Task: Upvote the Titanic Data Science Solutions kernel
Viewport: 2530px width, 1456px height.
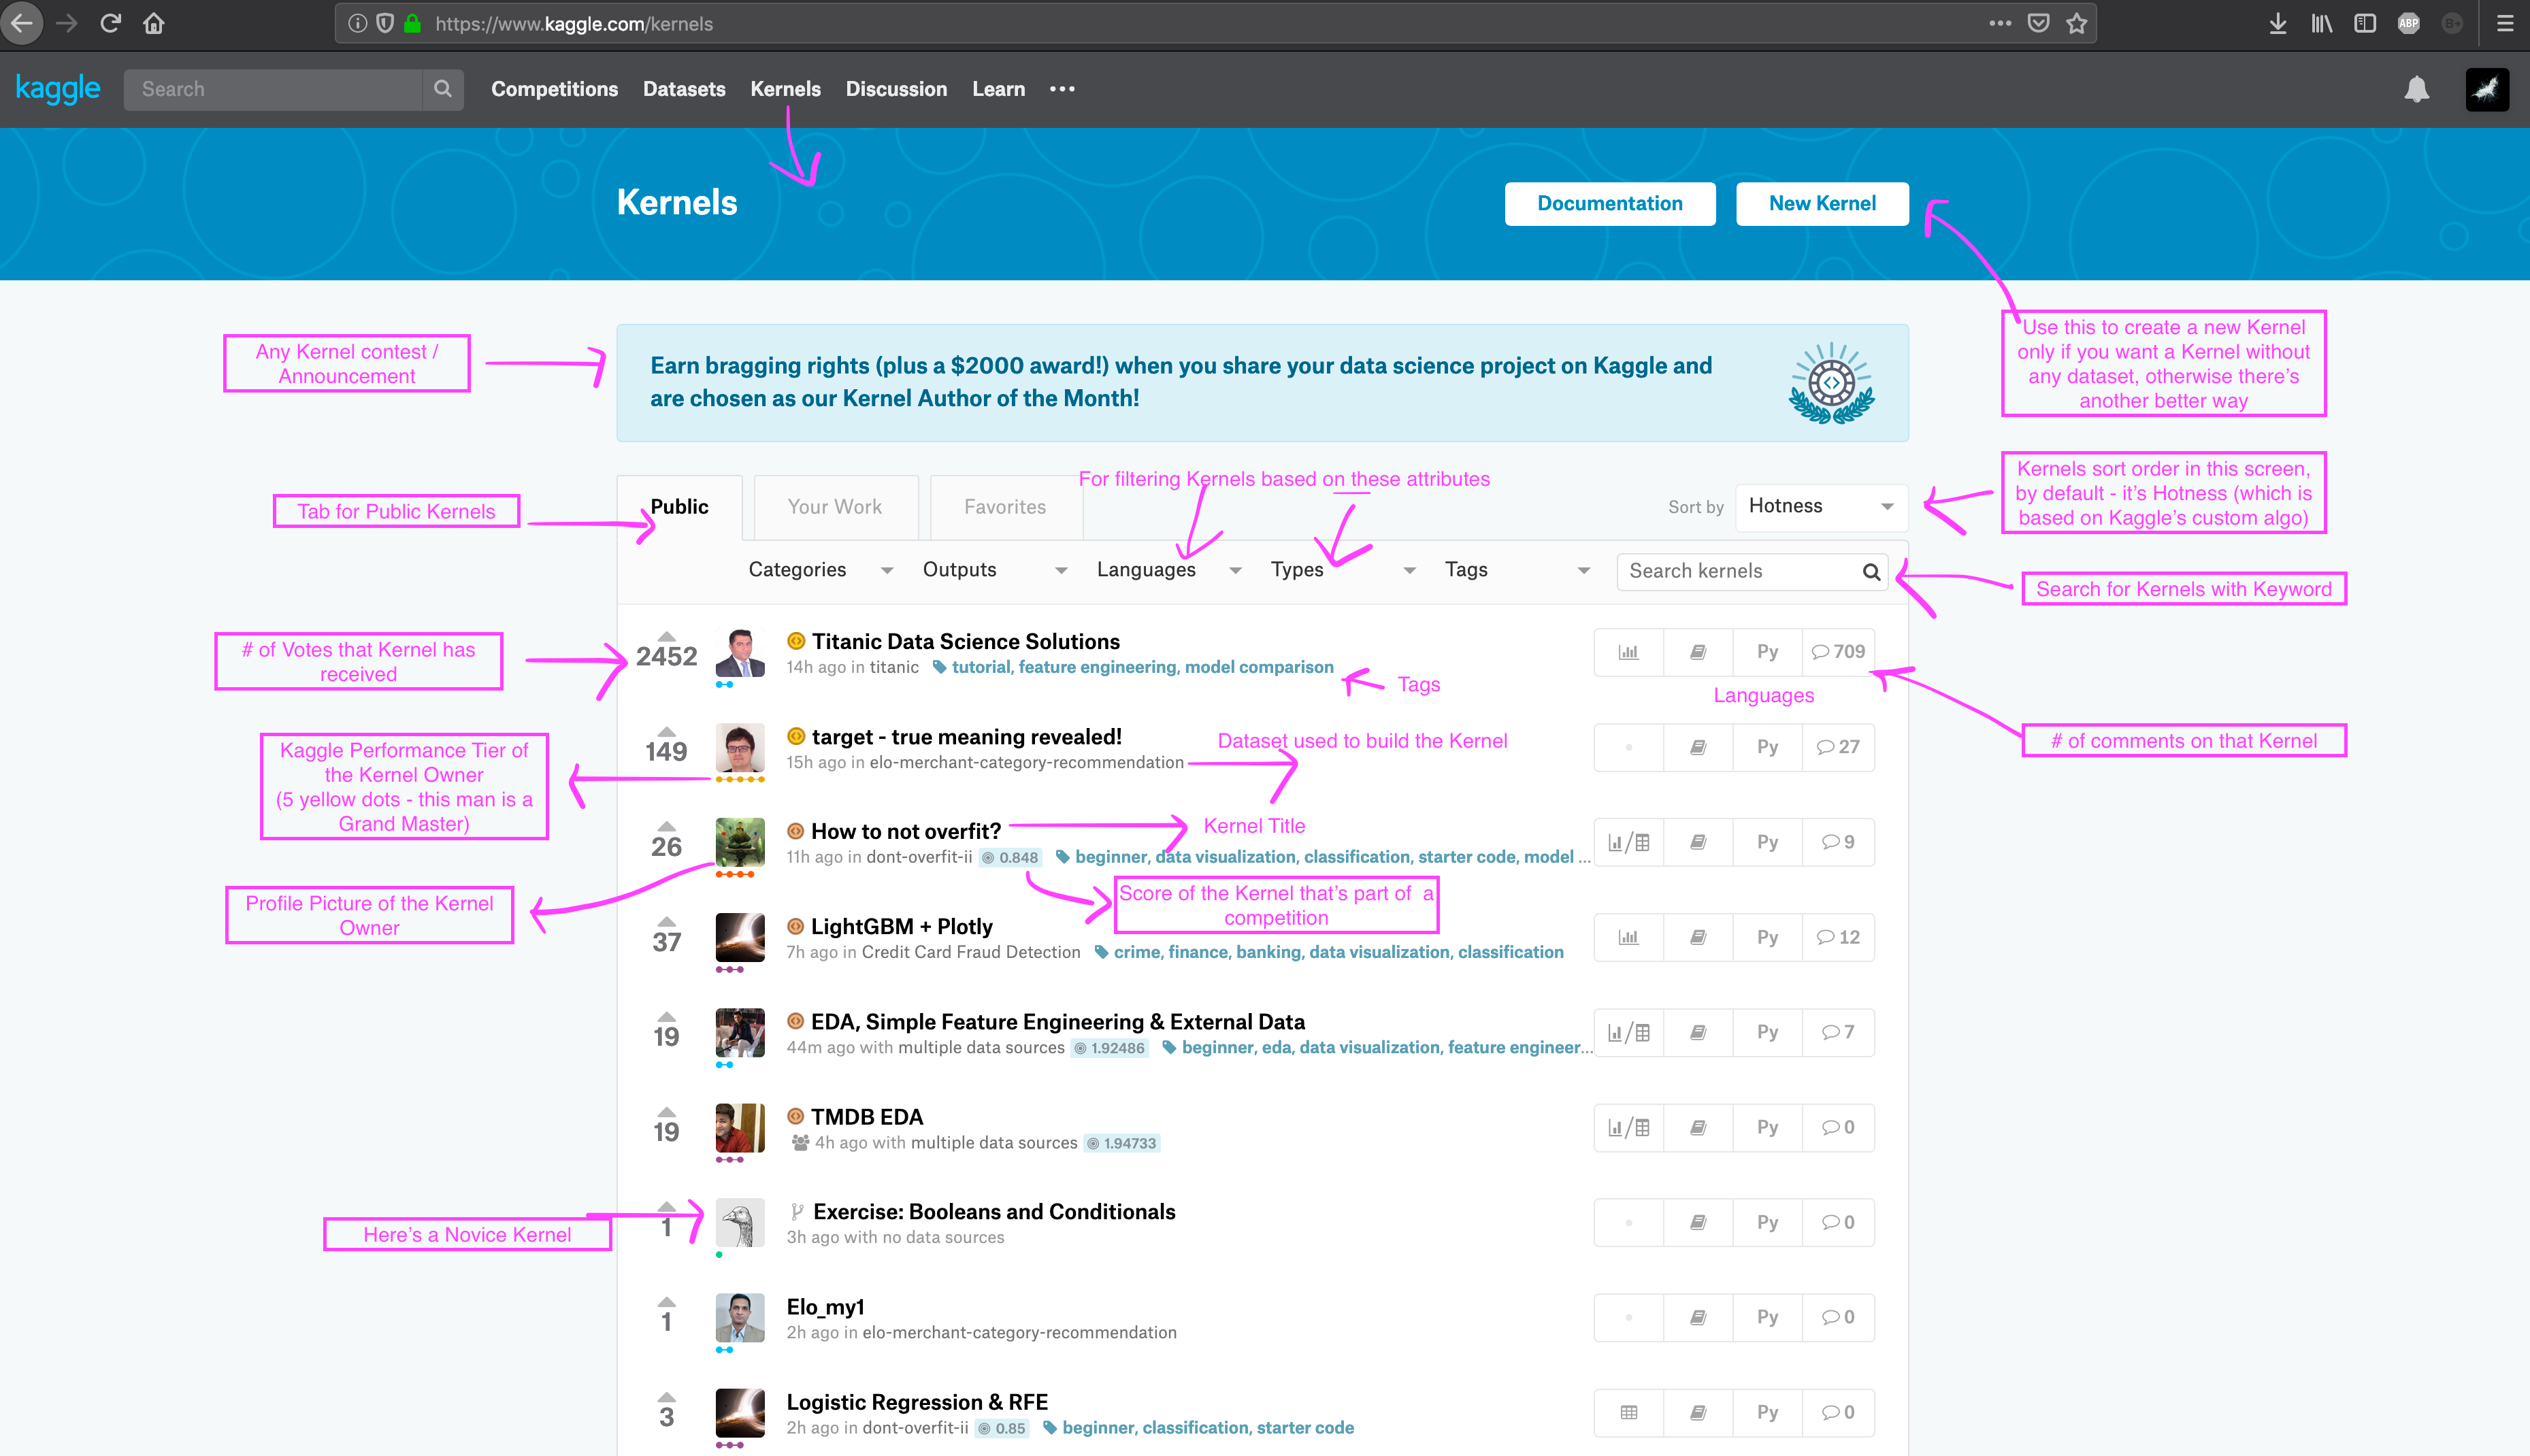Action: pos(666,636)
